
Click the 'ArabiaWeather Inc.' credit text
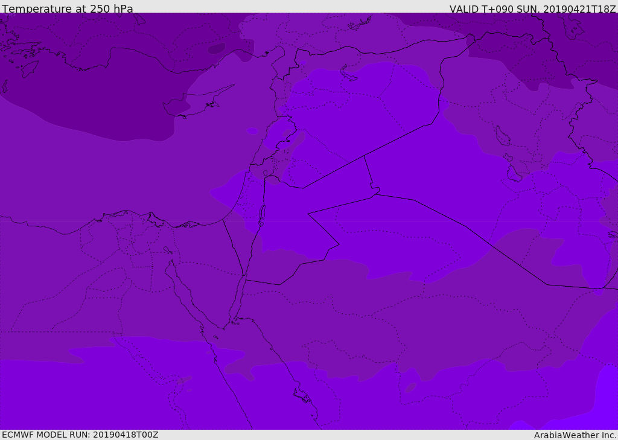pyautogui.click(x=576, y=435)
